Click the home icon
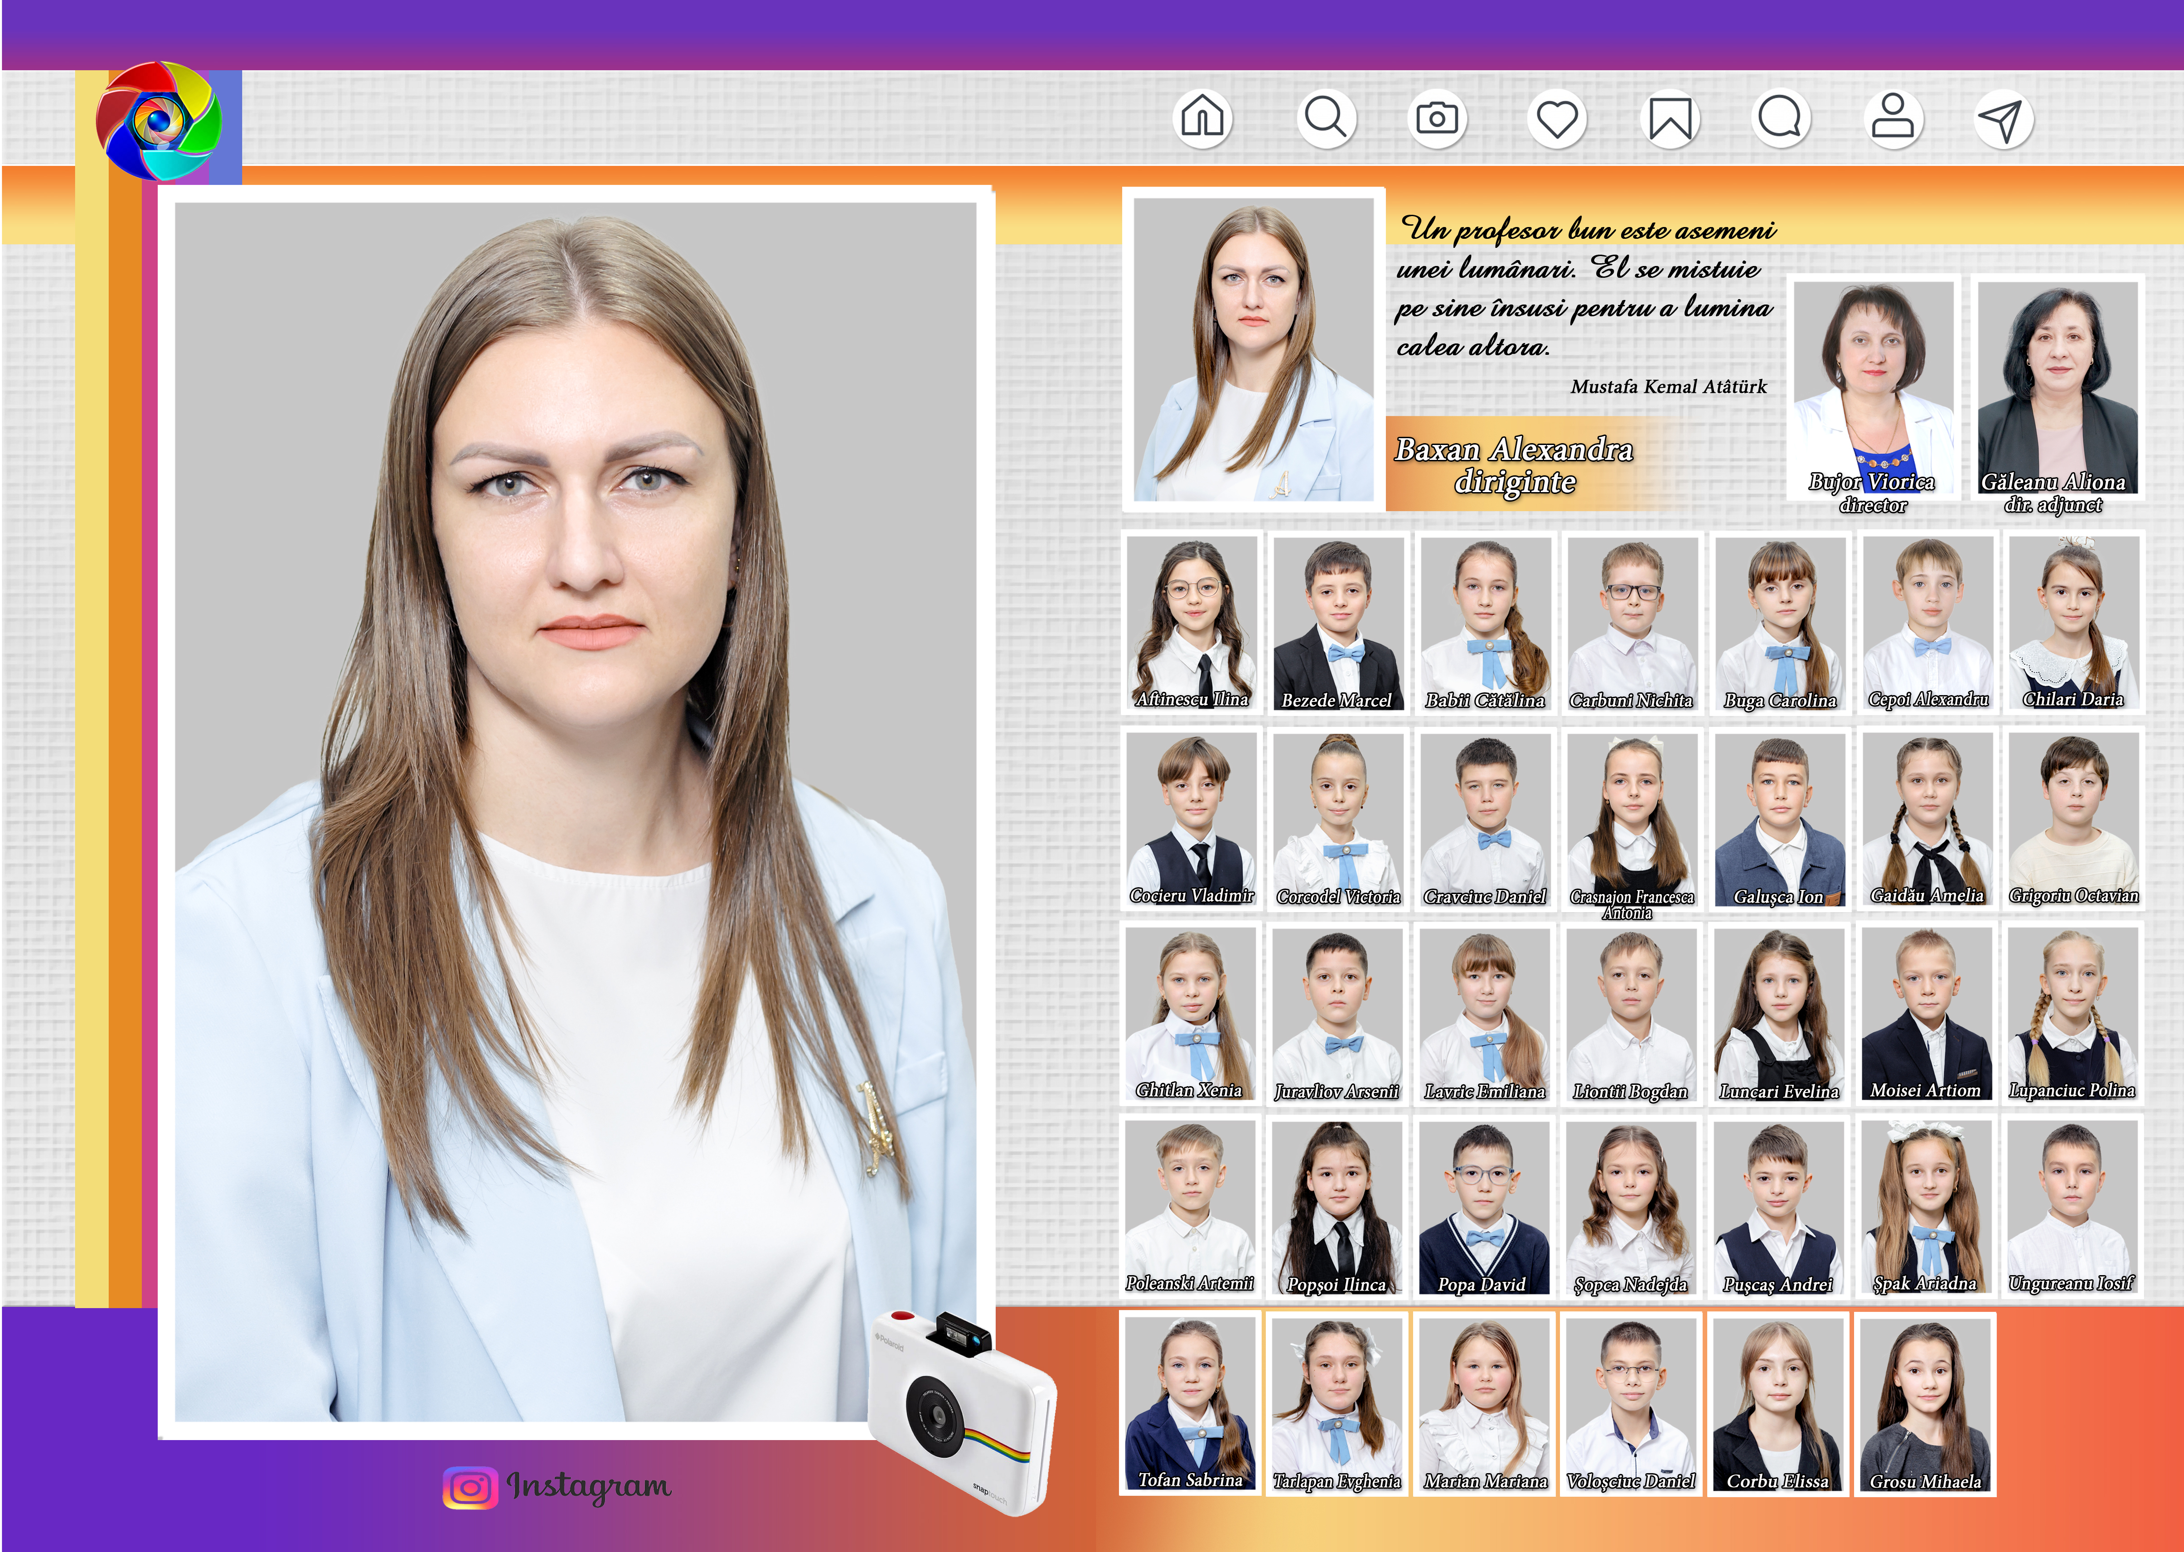 (1202, 119)
